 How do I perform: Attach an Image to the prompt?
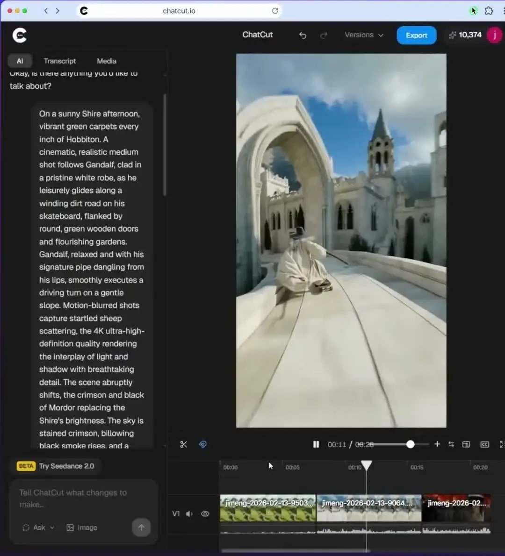(x=82, y=527)
